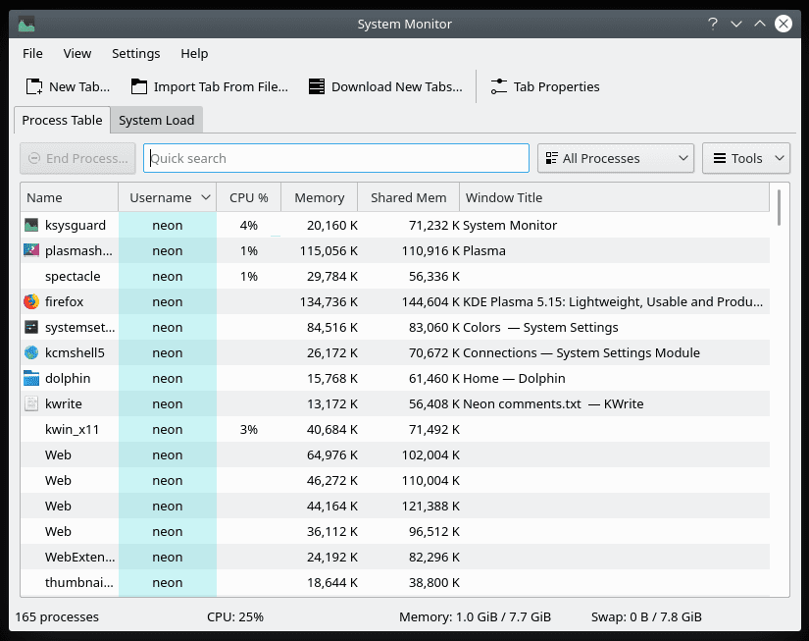The height and width of the screenshot is (641, 809).
Task: Click the kcmshell5 process icon
Action: (29, 352)
